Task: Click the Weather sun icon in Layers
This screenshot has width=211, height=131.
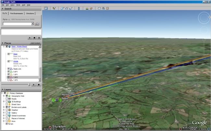Action: pos(9,110)
